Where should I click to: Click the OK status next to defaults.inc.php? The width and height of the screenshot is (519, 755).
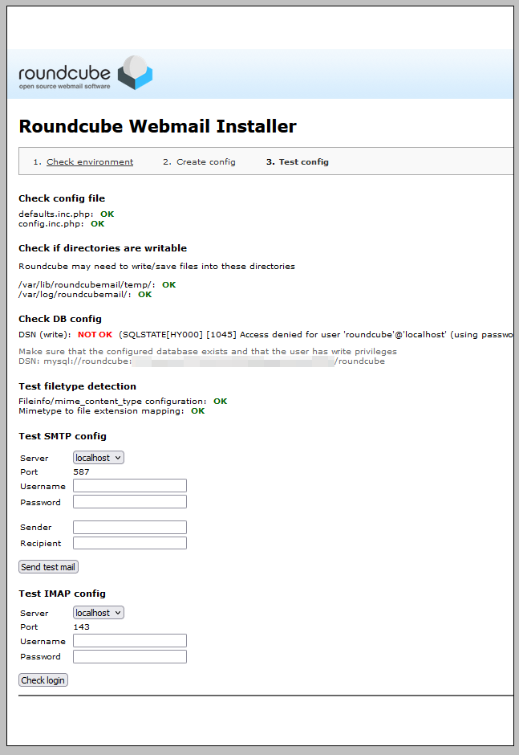(107, 214)
